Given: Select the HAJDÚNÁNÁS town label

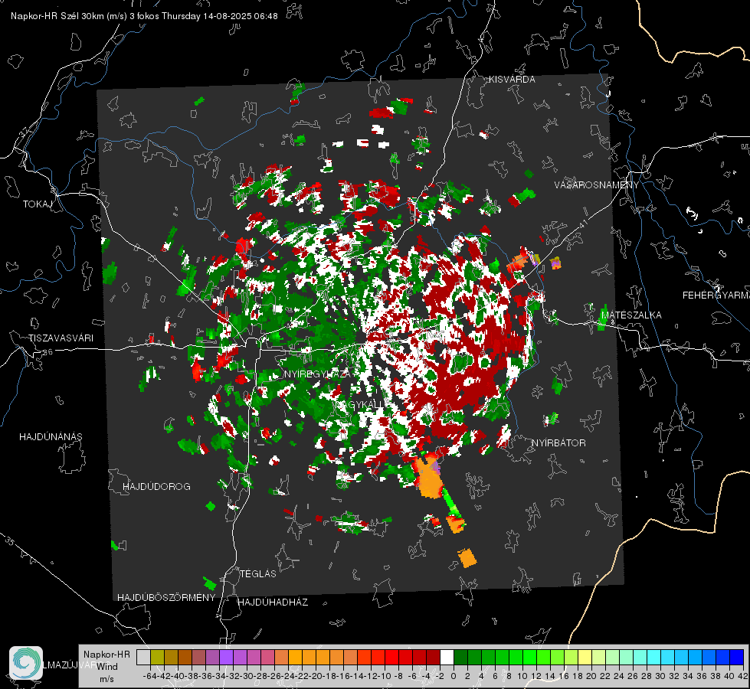Looking at the screenshot, I should (x=51, y=437).
